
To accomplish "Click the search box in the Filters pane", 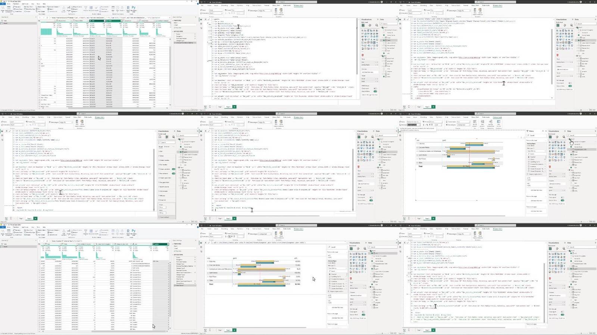I will 534,135.
